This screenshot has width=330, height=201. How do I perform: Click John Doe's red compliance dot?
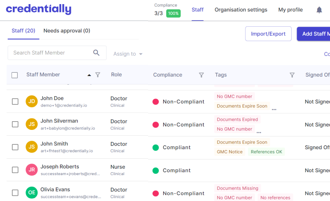[156, 102]
